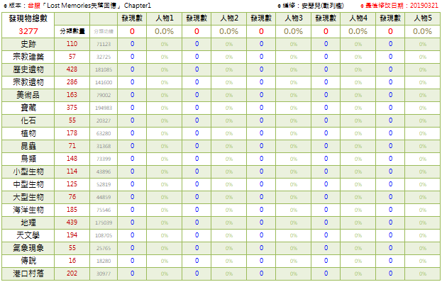Image resolution: width=442 pixels, height=282 pixels.
Task: Click the count 194 for 天文學
Action: pos(72,235)
